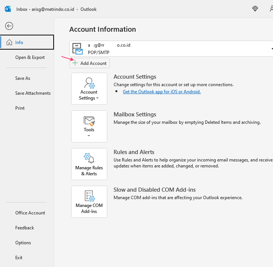Click the Outlook logo in title bar
Viewport: 273px width, 267px height.
8,9
